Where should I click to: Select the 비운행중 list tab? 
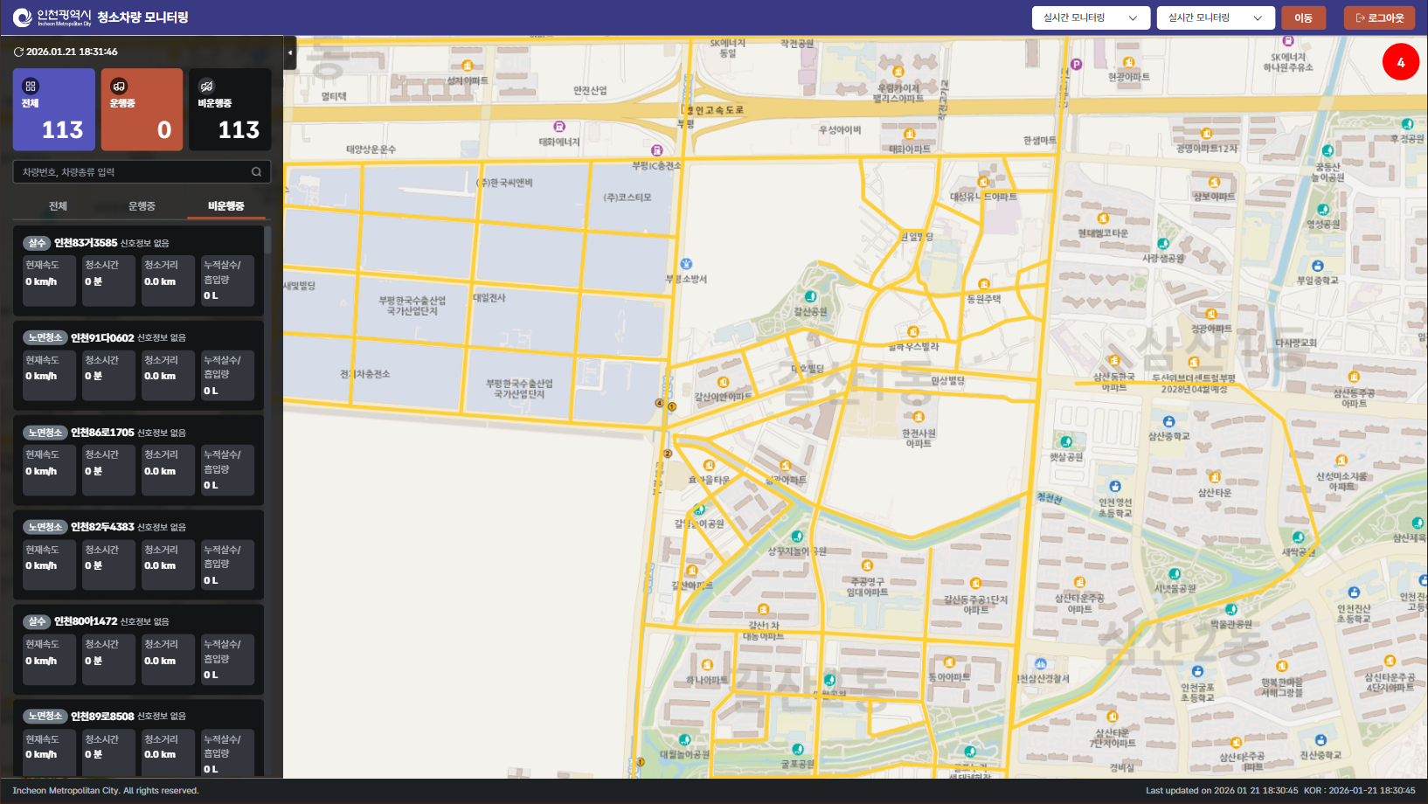[225, 206]
